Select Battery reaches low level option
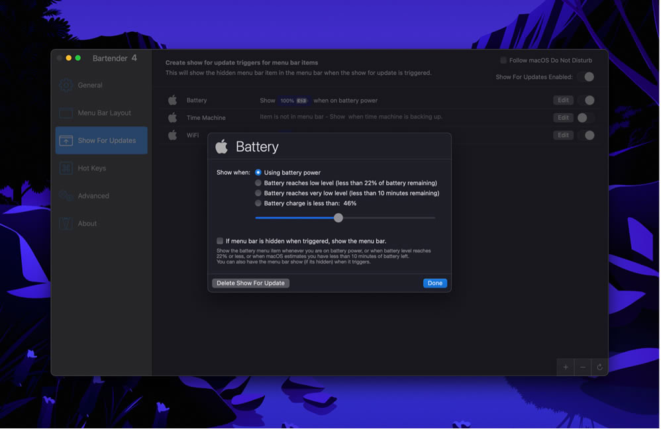Image resolution: width=661 pixels, height=429 pixels. pyautogui.click(x=258, y=183)
